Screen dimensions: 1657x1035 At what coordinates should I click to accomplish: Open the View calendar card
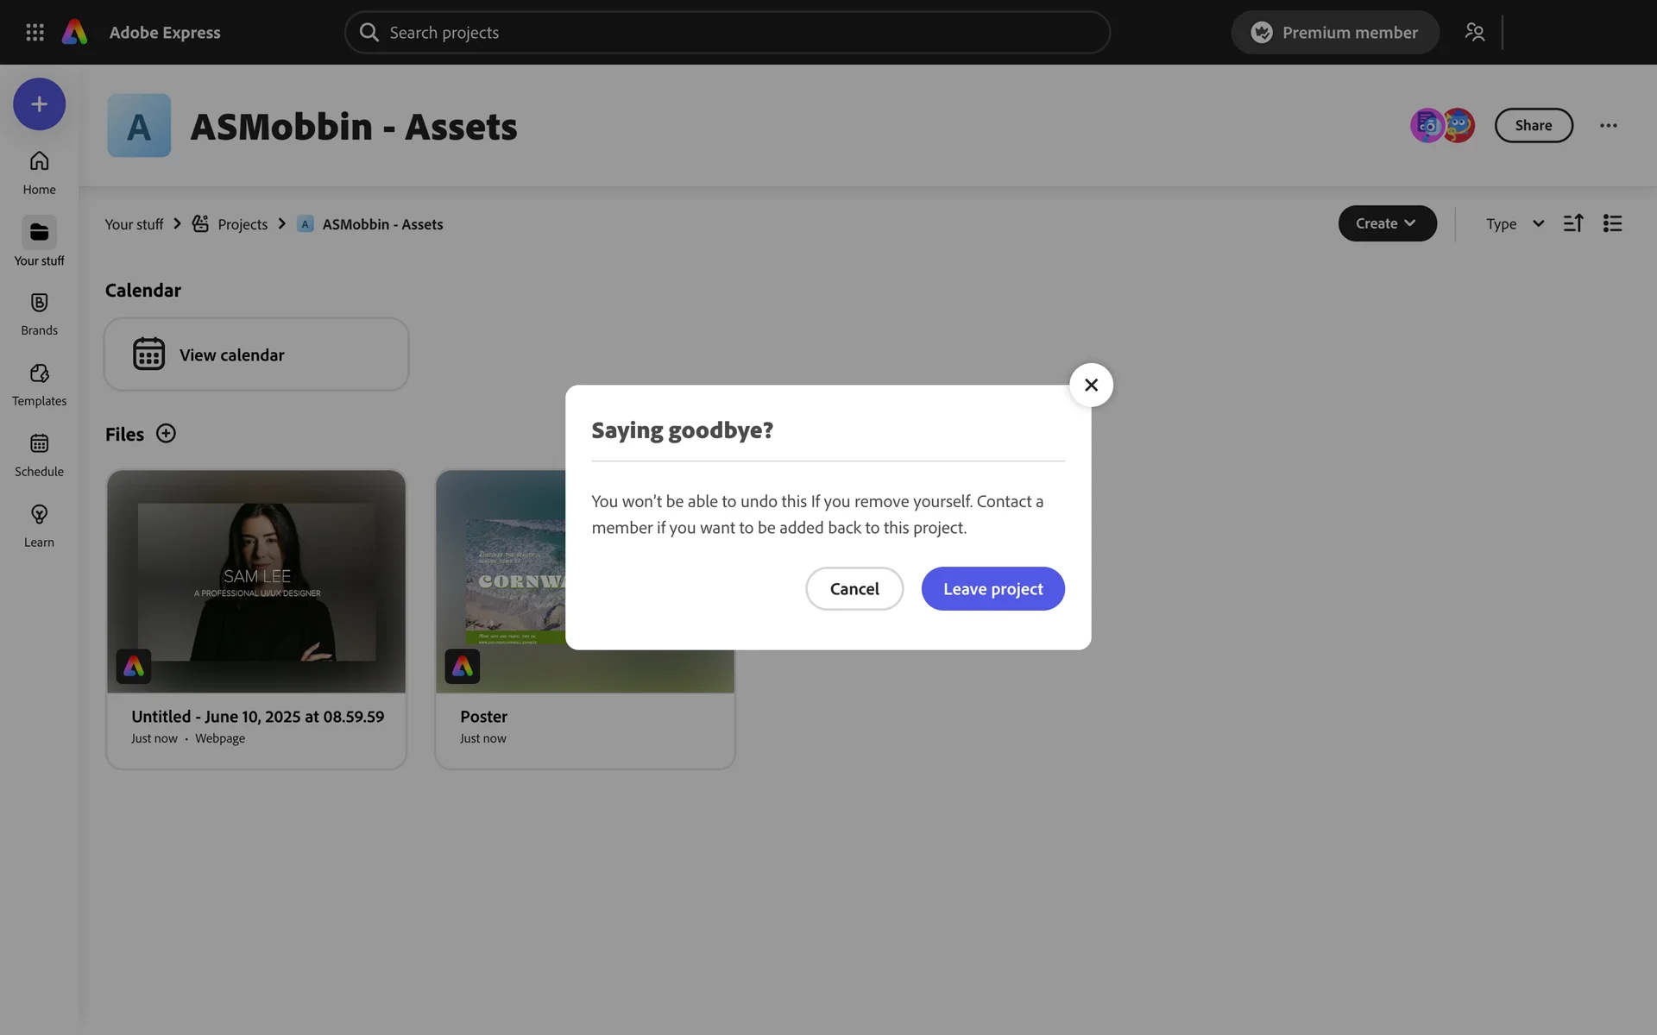tap(256, 354)
